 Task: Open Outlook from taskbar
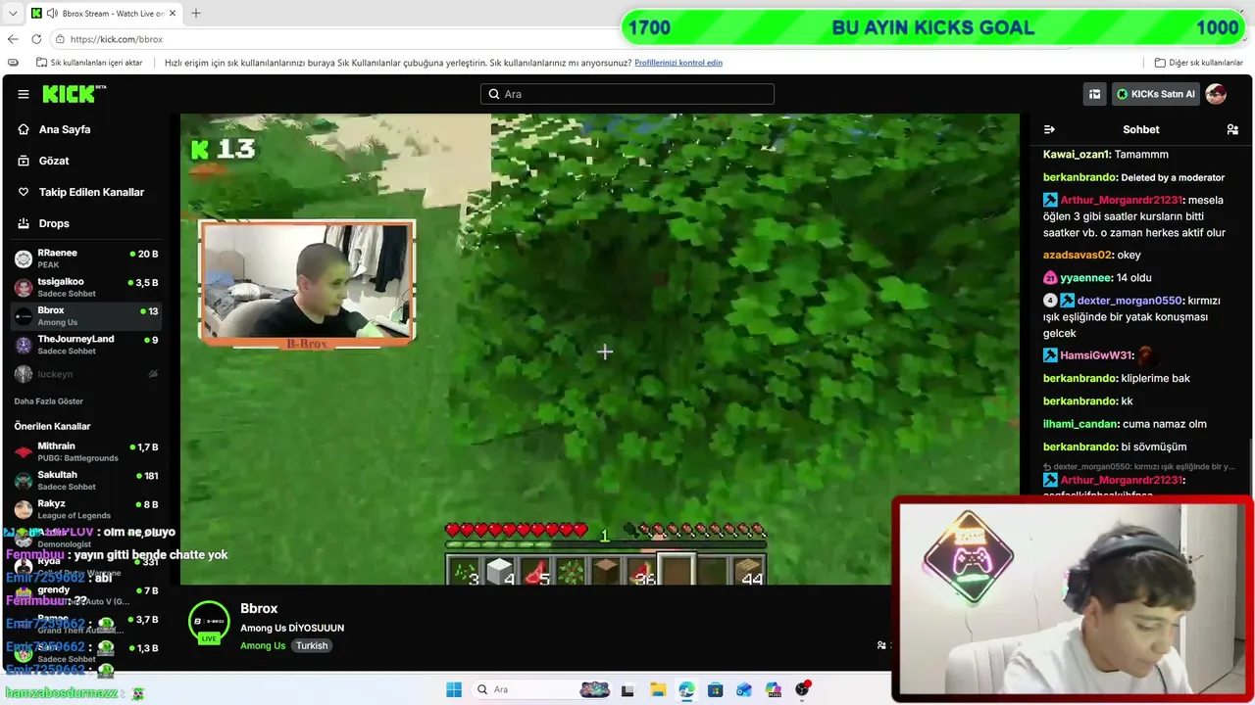point(744,689)
